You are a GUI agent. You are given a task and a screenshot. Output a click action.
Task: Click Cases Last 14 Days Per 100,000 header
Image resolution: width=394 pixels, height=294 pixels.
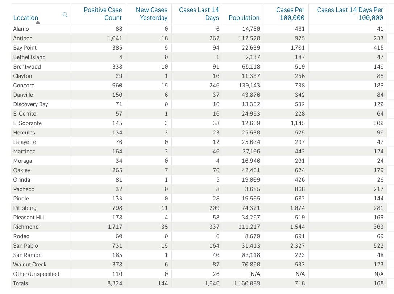coord(350,14)
